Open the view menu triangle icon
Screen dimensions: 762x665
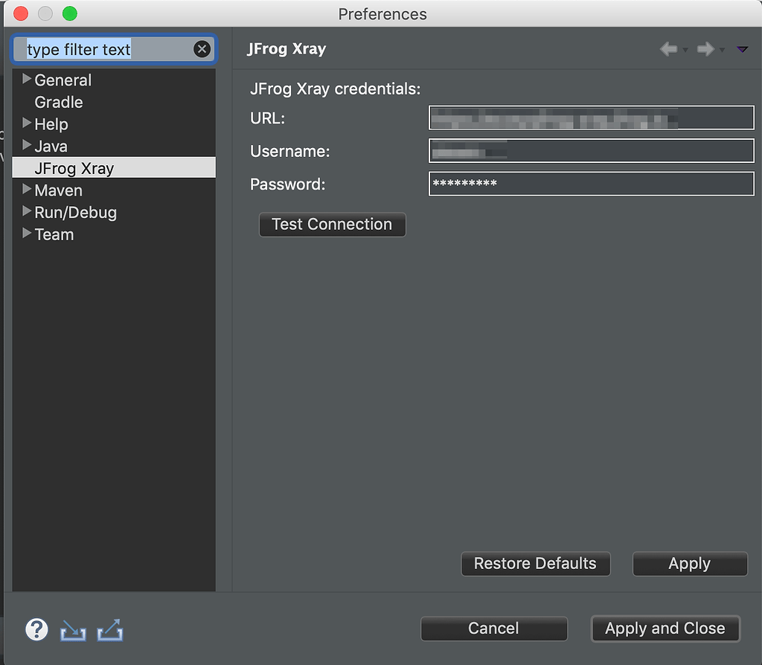tap(742, 50)
